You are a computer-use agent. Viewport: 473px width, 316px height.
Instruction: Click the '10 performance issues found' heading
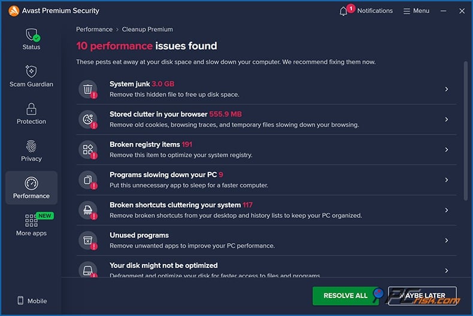[146, 46]
